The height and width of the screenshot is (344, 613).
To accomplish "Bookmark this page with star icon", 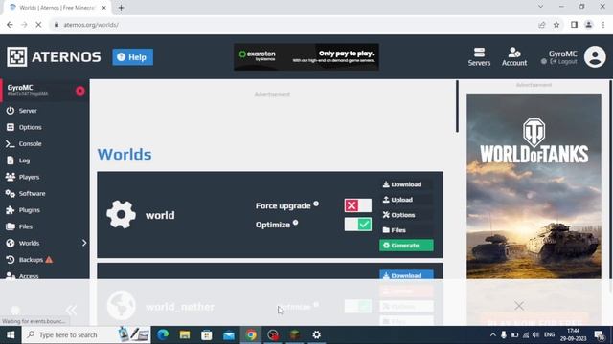I will pyautogui.click(x=556, y=25).
